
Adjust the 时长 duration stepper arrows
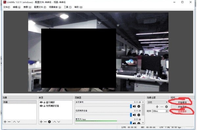point(167,111)
